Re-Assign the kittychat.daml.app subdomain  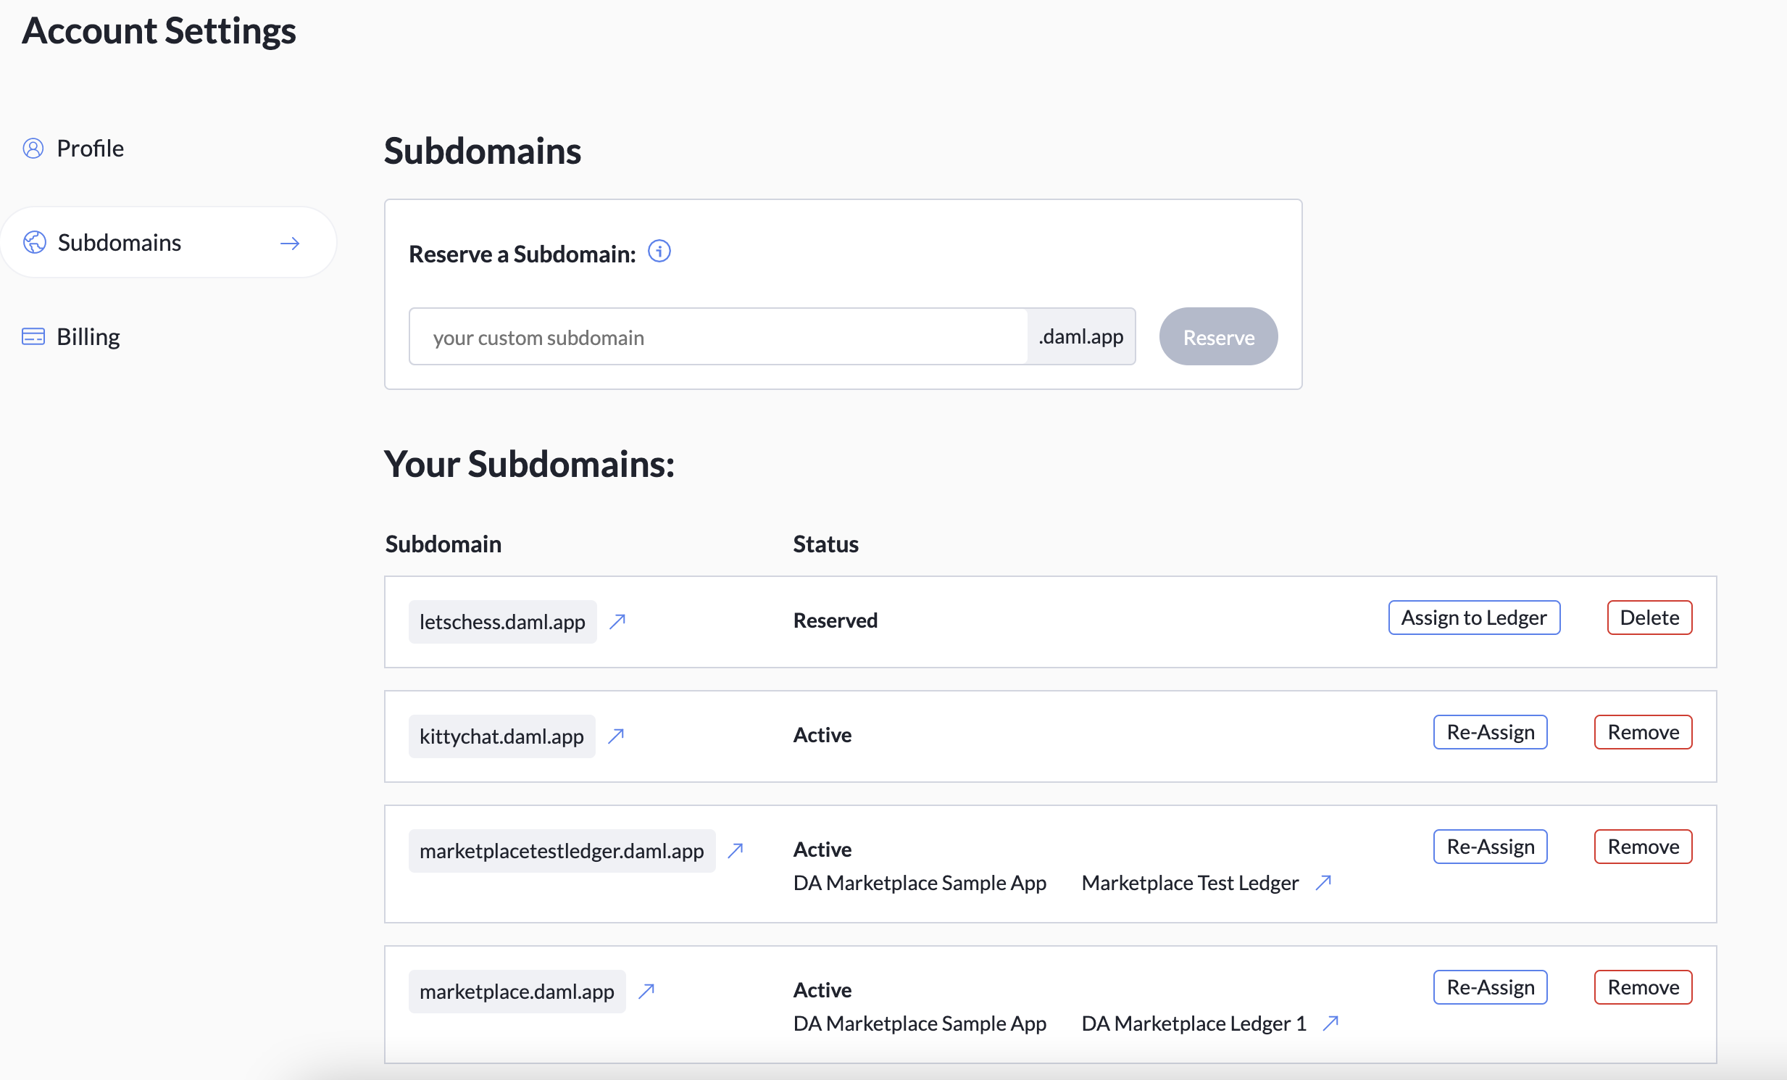(1490, 732)
